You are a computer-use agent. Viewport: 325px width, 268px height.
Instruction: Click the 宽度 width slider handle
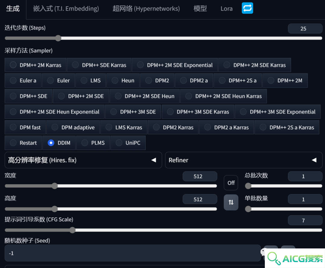(54, 186)
